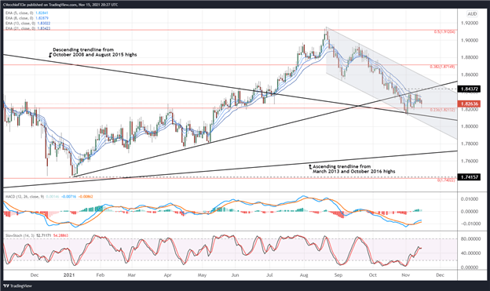Click the Apr label on time axis
Screen dimensions: 490x291
(x=168, y=275)
